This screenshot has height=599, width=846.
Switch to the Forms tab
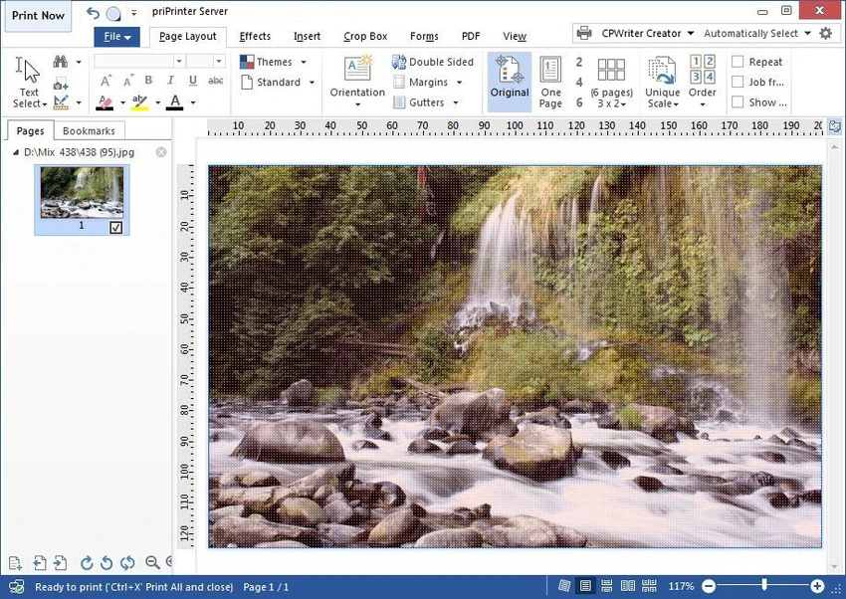[424, 36]
